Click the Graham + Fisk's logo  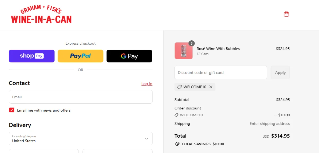[x=41, y=15]
